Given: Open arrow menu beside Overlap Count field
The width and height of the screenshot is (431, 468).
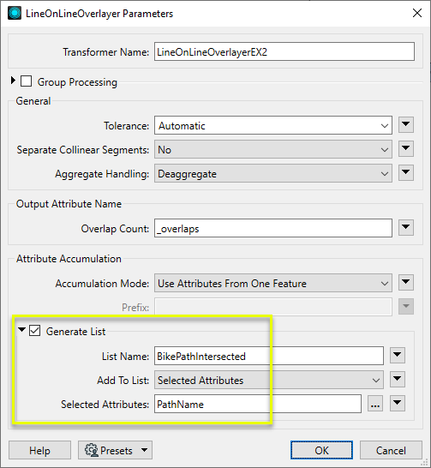Looking at the screenshot, I should click(406, 227).
